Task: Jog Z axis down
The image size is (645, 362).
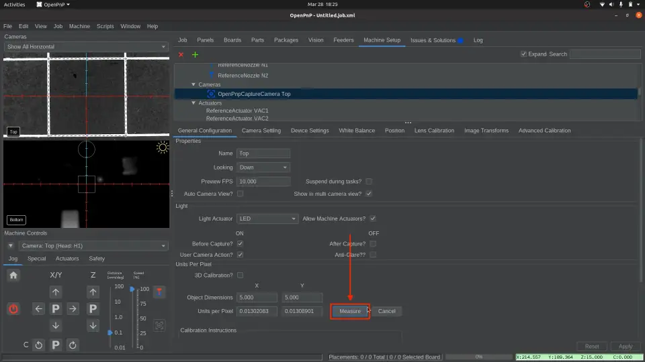Action: click(93, 325)
